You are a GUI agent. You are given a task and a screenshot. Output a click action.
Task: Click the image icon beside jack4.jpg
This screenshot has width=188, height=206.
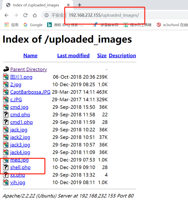click(x=6, y=152)
